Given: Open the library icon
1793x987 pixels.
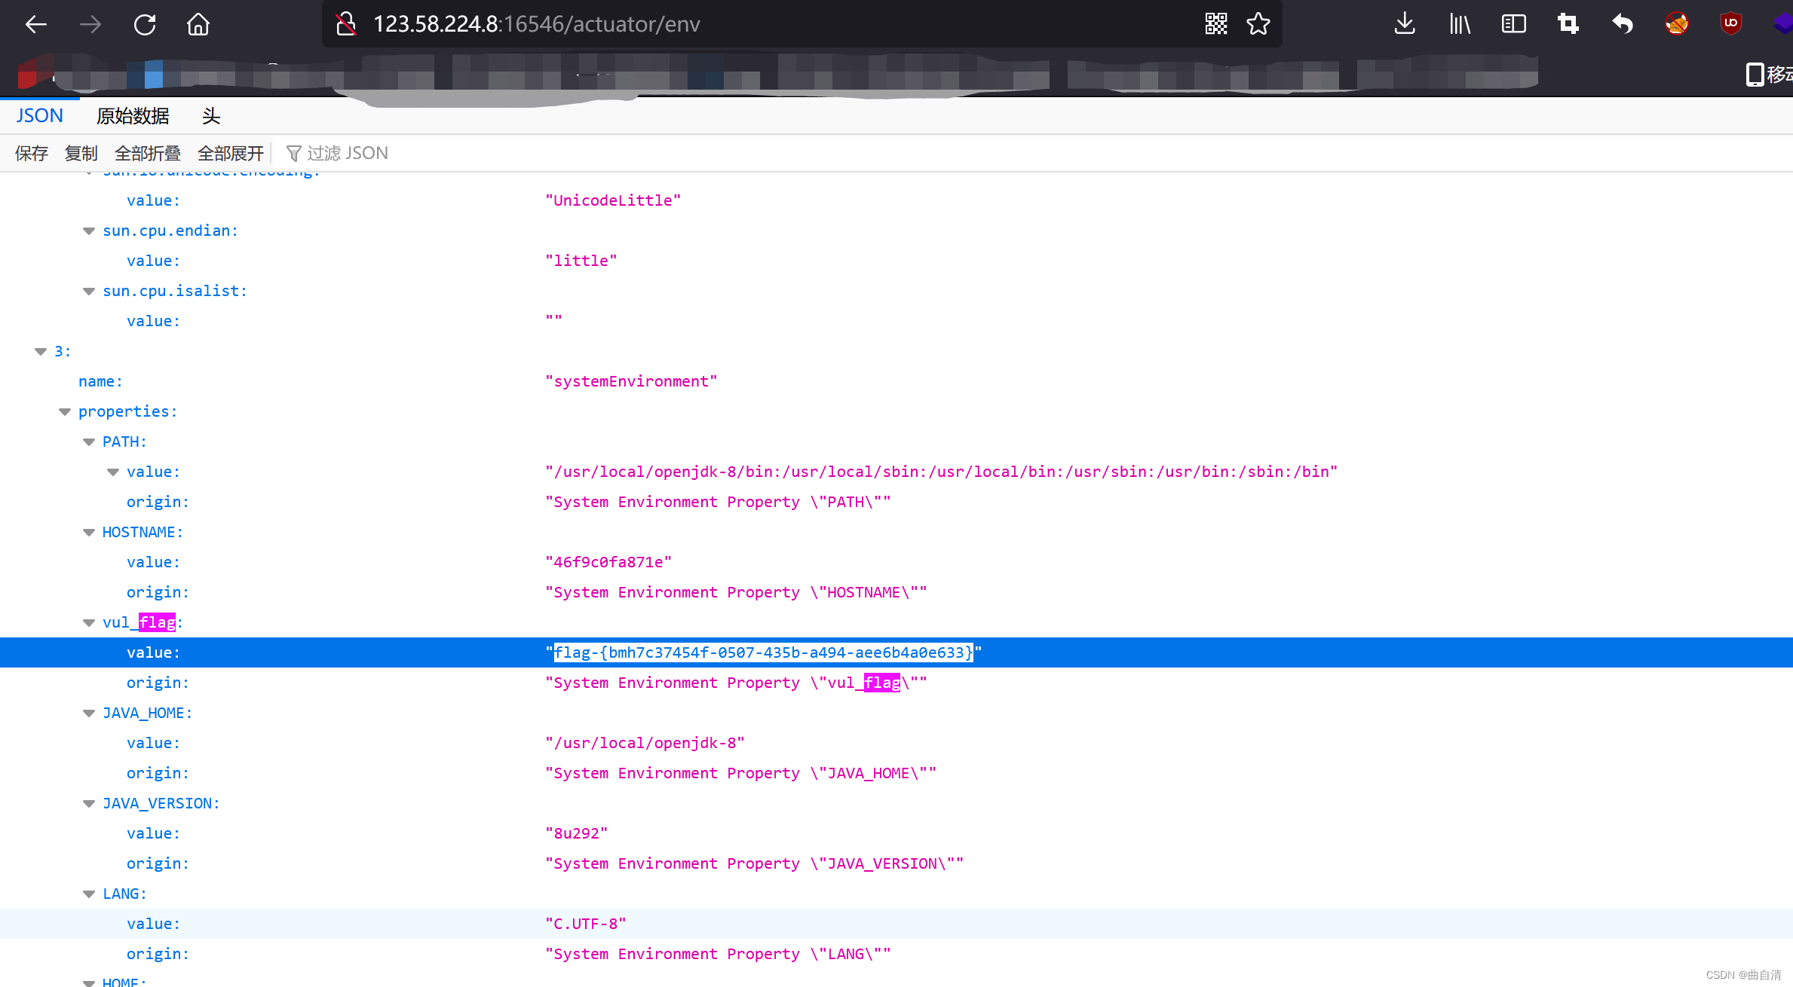Looking at the screenshot, I should [1459, 24].
